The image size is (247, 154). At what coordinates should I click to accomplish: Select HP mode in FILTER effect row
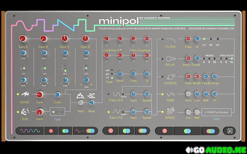218,39
